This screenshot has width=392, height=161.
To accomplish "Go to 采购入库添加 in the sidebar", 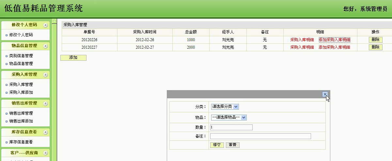I will pyautogui.click(x=21, y=92).
